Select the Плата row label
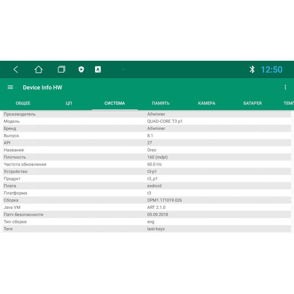Image resolution: width=294 pixels, height=294 pixels. (10, 186)
